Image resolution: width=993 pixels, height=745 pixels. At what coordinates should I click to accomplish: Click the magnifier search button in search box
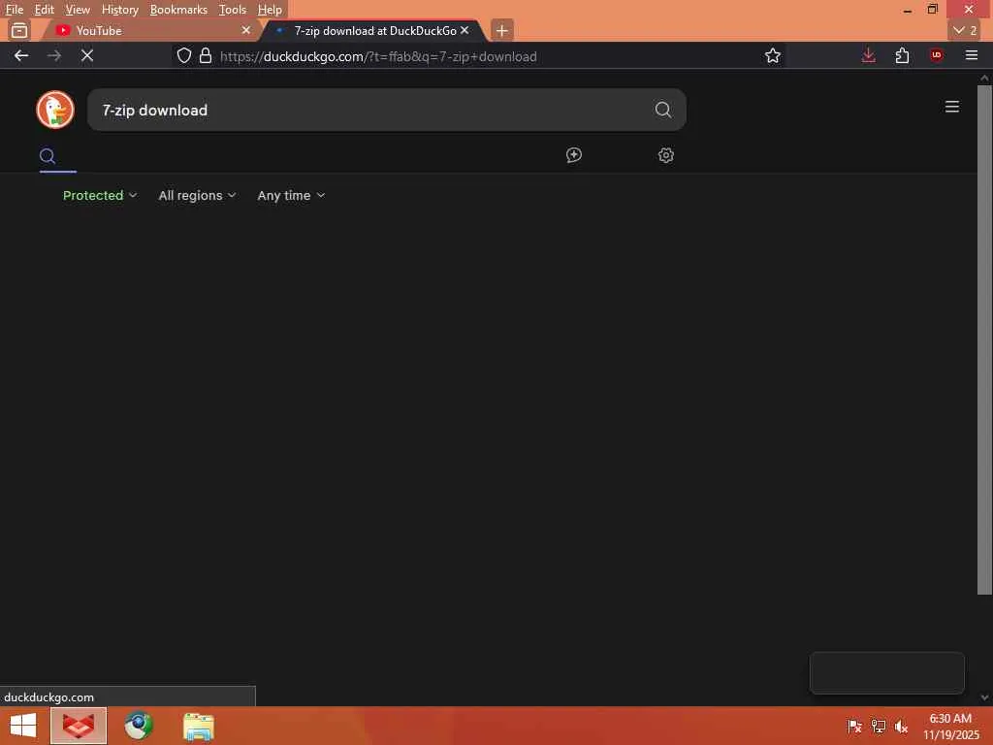662,110
